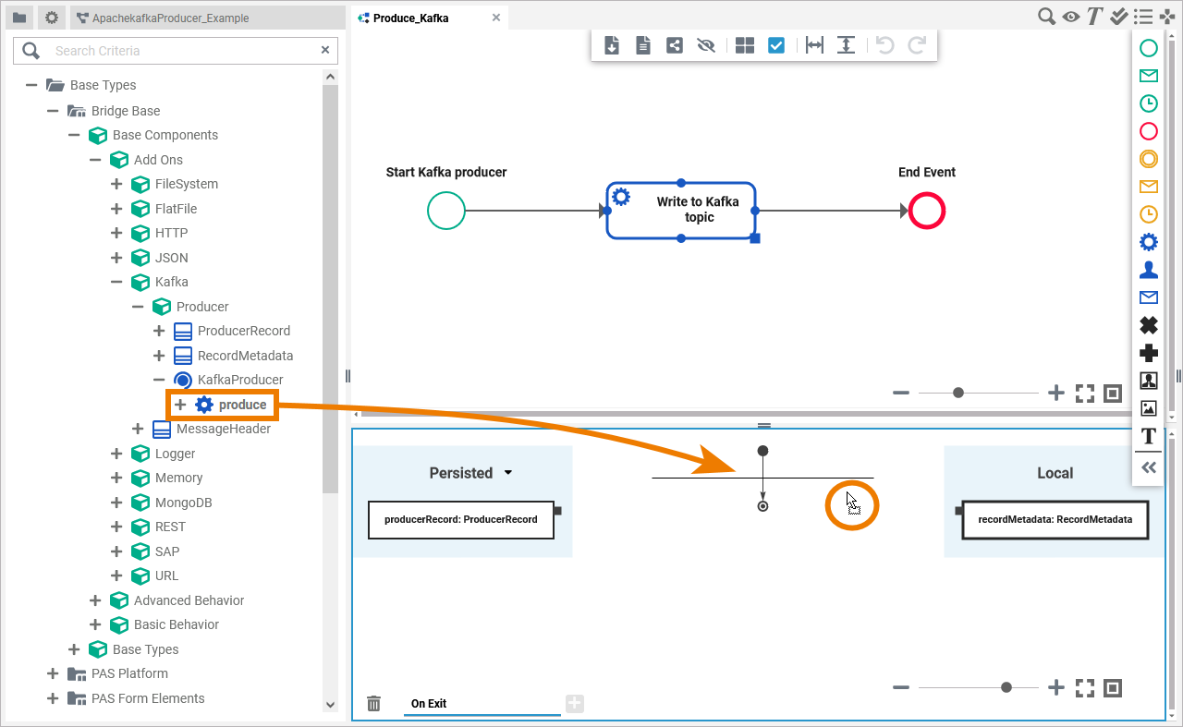The image size is (1183, 727).
Task: Select the On Exit tab
Action: (429, 704)
